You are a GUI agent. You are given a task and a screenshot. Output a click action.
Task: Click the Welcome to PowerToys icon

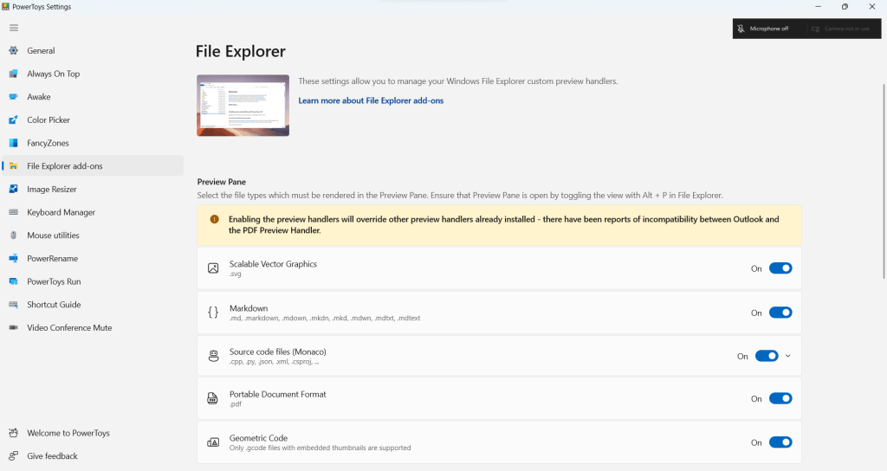[14, 433]
